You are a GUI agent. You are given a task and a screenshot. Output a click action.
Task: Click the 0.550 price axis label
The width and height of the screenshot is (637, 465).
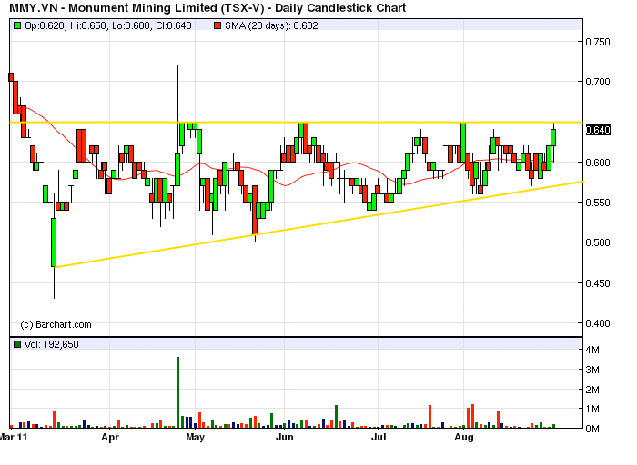tap(598, 203)
